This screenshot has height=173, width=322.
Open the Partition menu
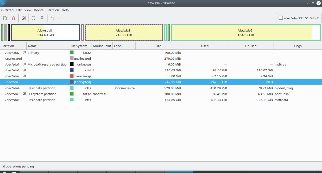[53, 10]
